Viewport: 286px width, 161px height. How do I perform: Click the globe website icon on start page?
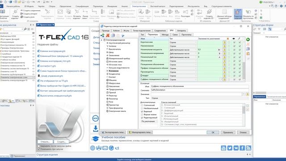click(93, 148)
